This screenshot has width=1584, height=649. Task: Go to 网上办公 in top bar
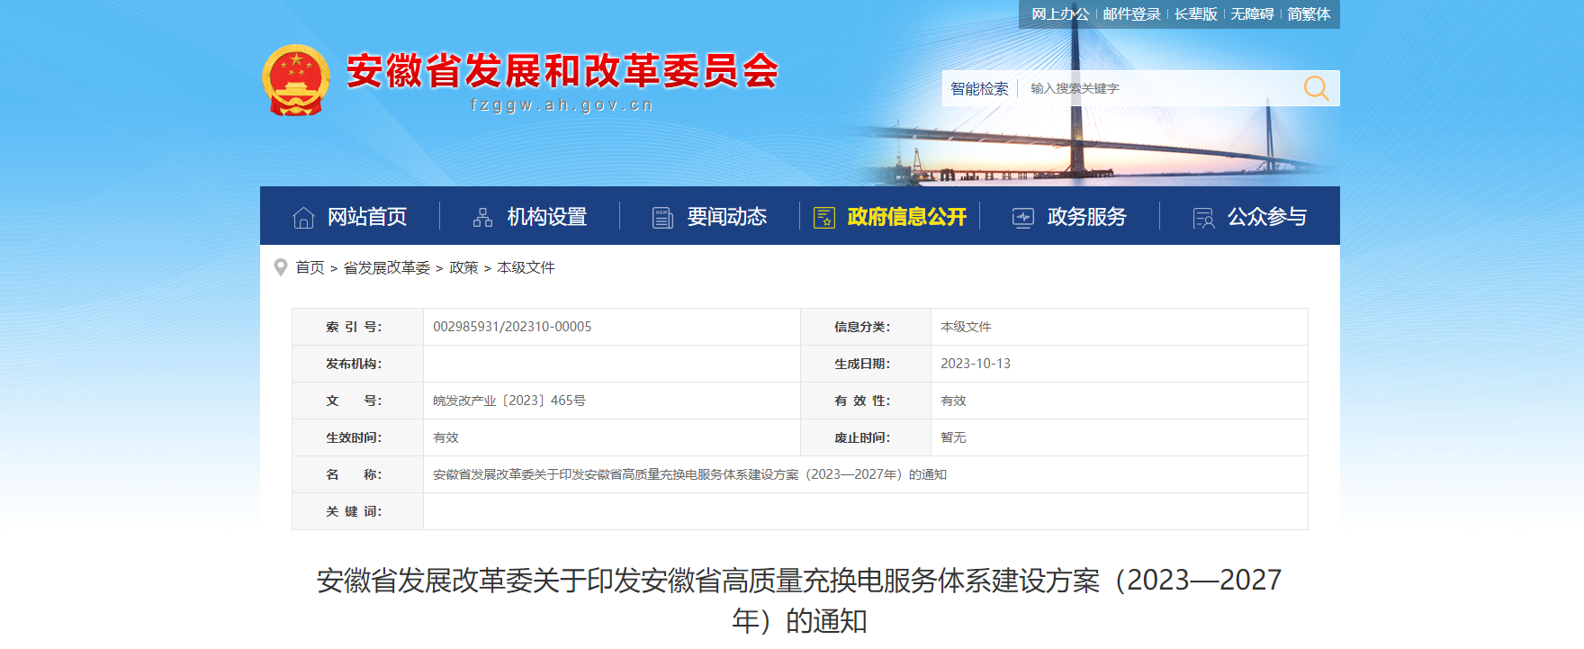click(1059, 14)
